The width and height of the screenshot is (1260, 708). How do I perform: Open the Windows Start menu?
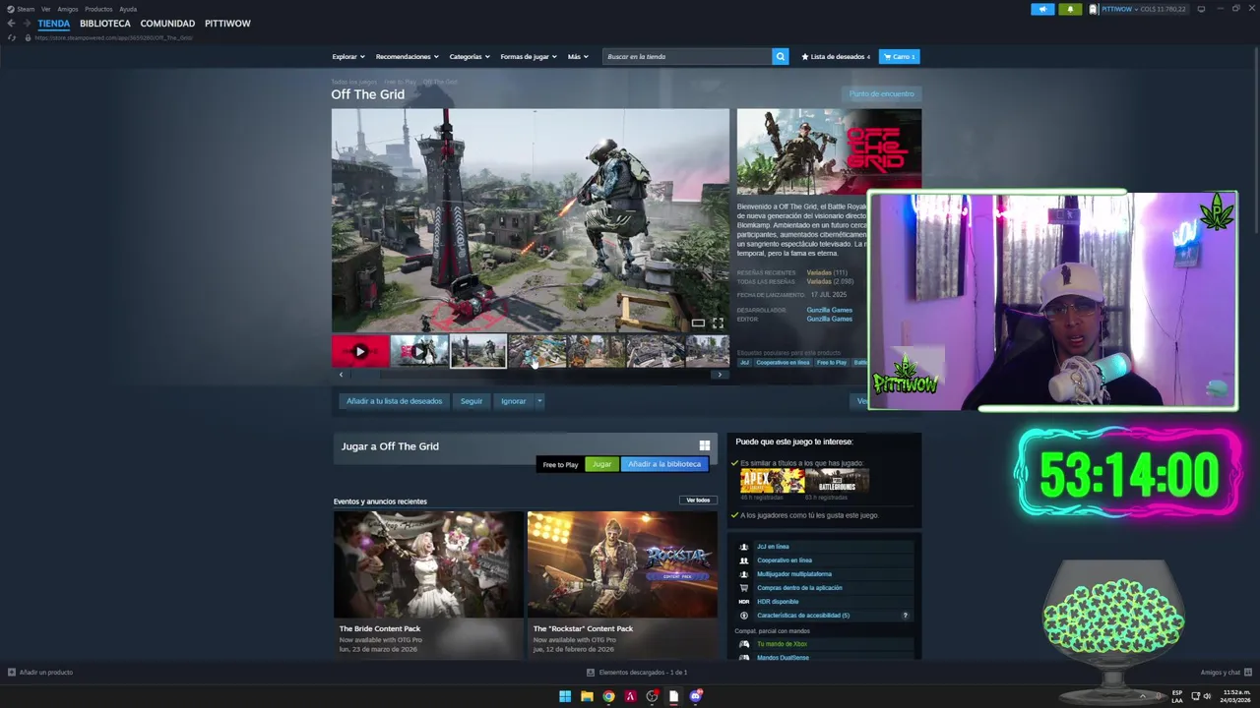[565, 696]
